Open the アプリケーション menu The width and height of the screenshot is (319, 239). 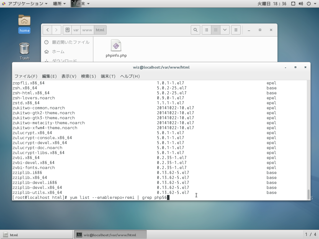click(25, 4)
